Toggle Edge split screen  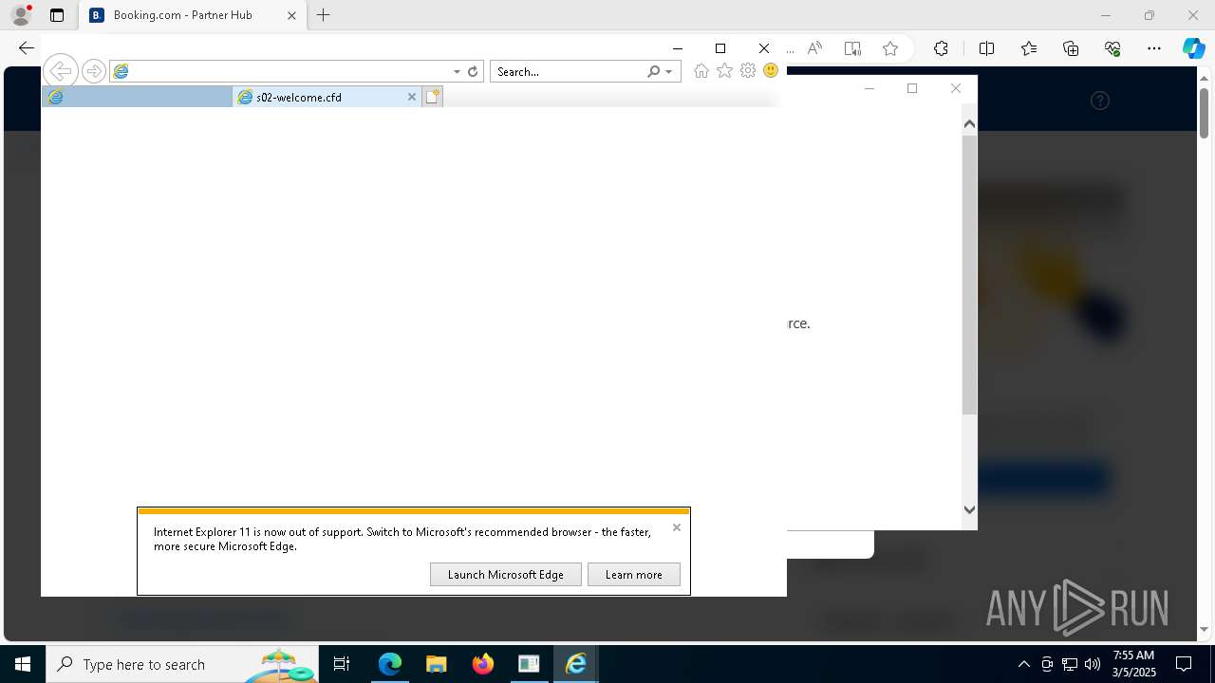(987, 48)
